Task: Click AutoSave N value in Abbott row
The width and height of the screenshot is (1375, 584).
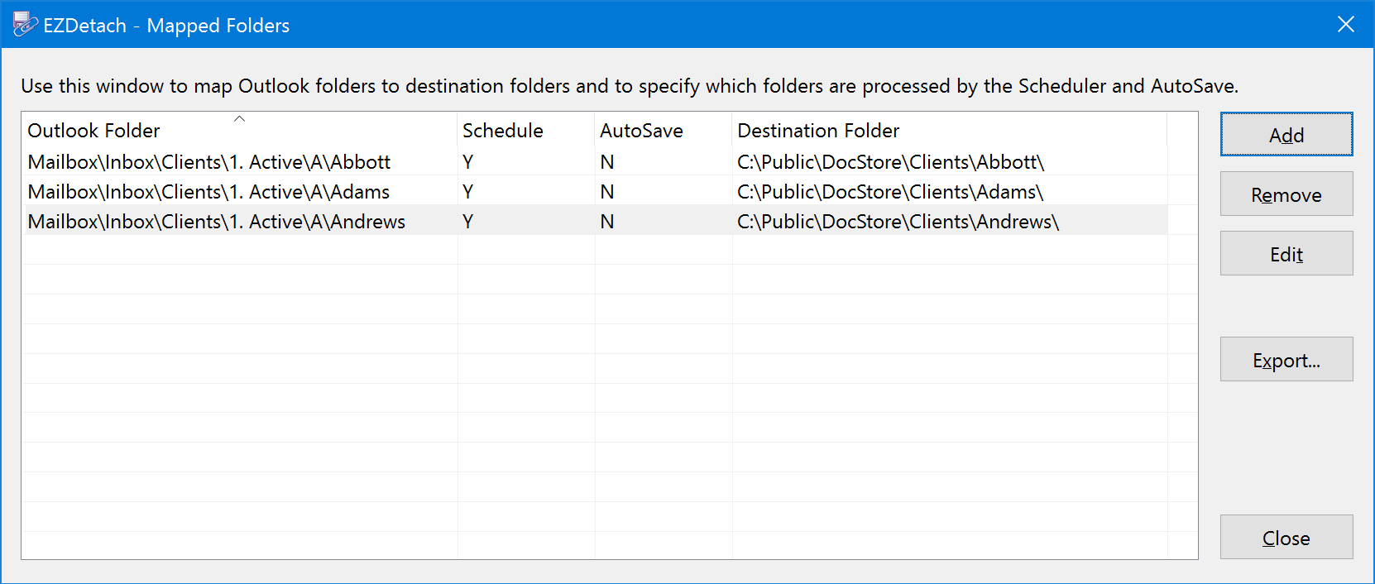Action: pyautogui.click(x=607, y=161)
